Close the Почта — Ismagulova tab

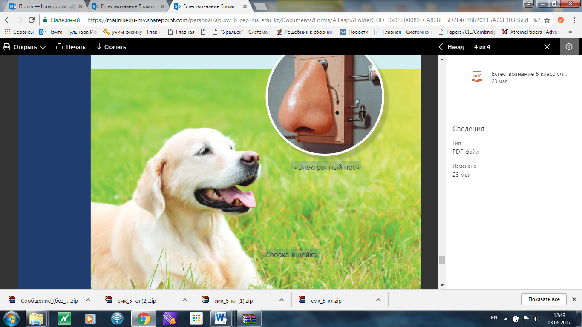tap(81, 6)
